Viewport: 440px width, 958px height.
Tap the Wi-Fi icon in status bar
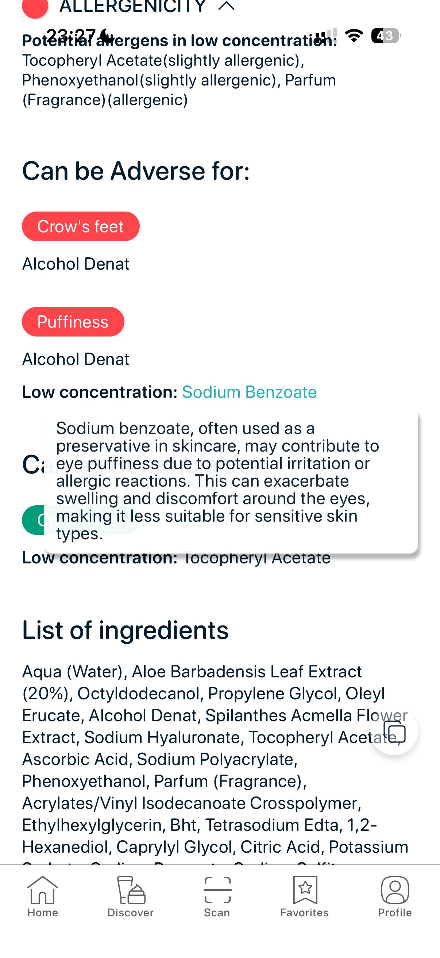tap(354, 35)
